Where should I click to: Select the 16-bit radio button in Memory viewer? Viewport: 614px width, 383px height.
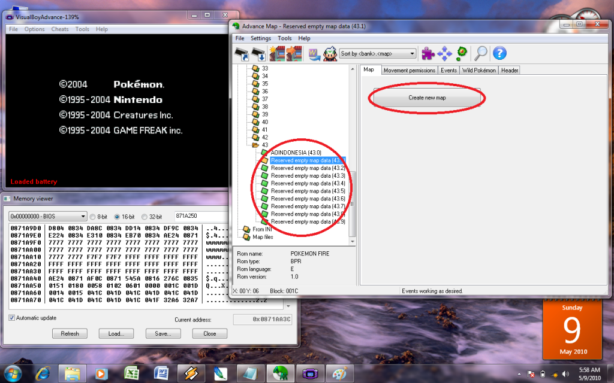click(x=117, y=217)
